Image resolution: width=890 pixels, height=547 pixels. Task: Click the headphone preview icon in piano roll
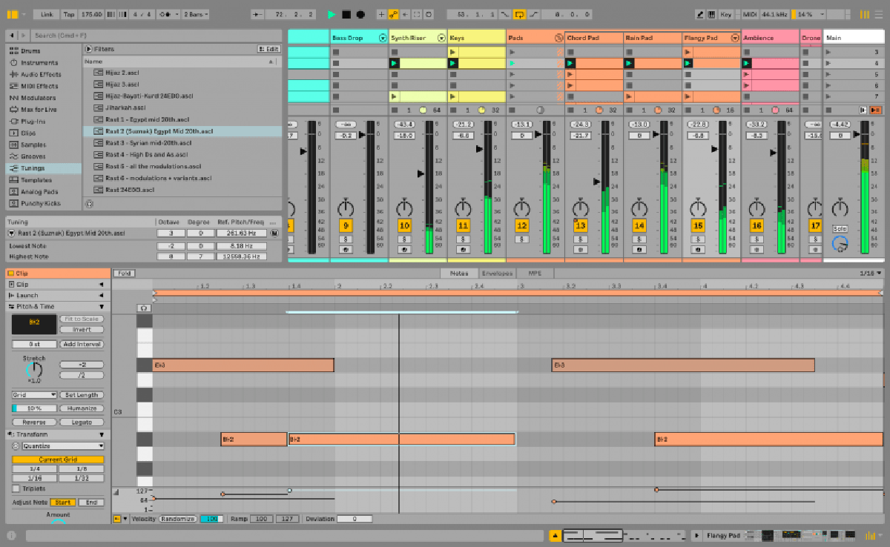point(144,308)
